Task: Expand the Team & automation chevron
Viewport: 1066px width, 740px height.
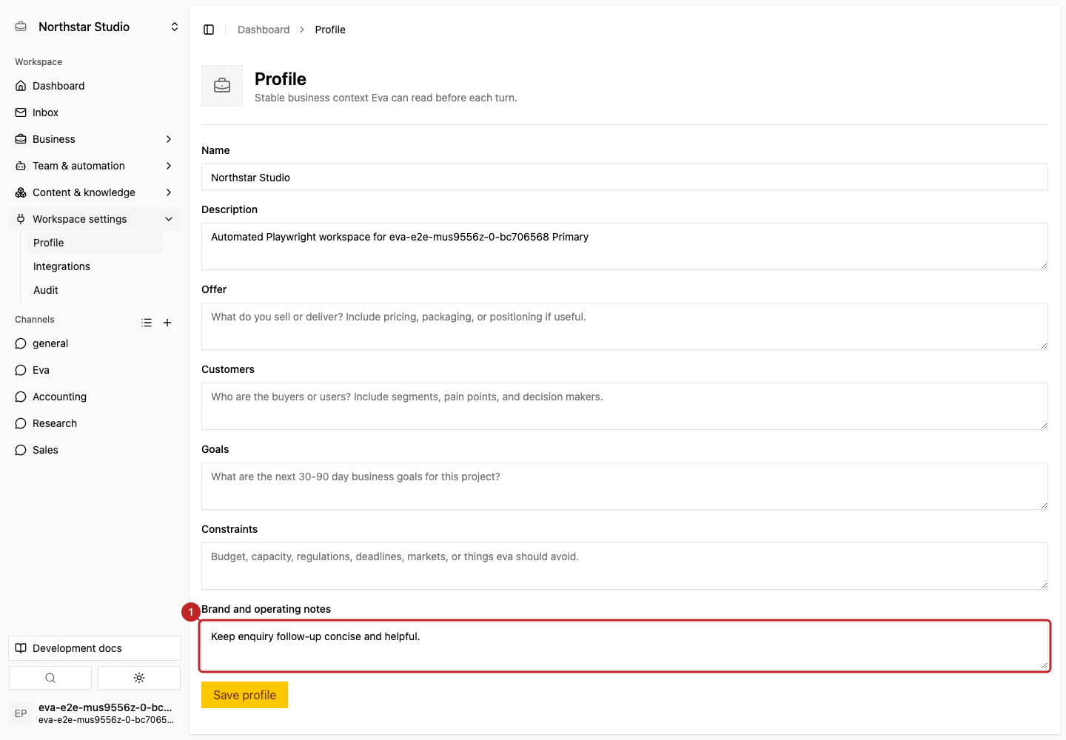Action: [169, 166]
